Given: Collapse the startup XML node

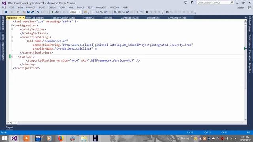Looking at the screenshot, I should (11, 56).
